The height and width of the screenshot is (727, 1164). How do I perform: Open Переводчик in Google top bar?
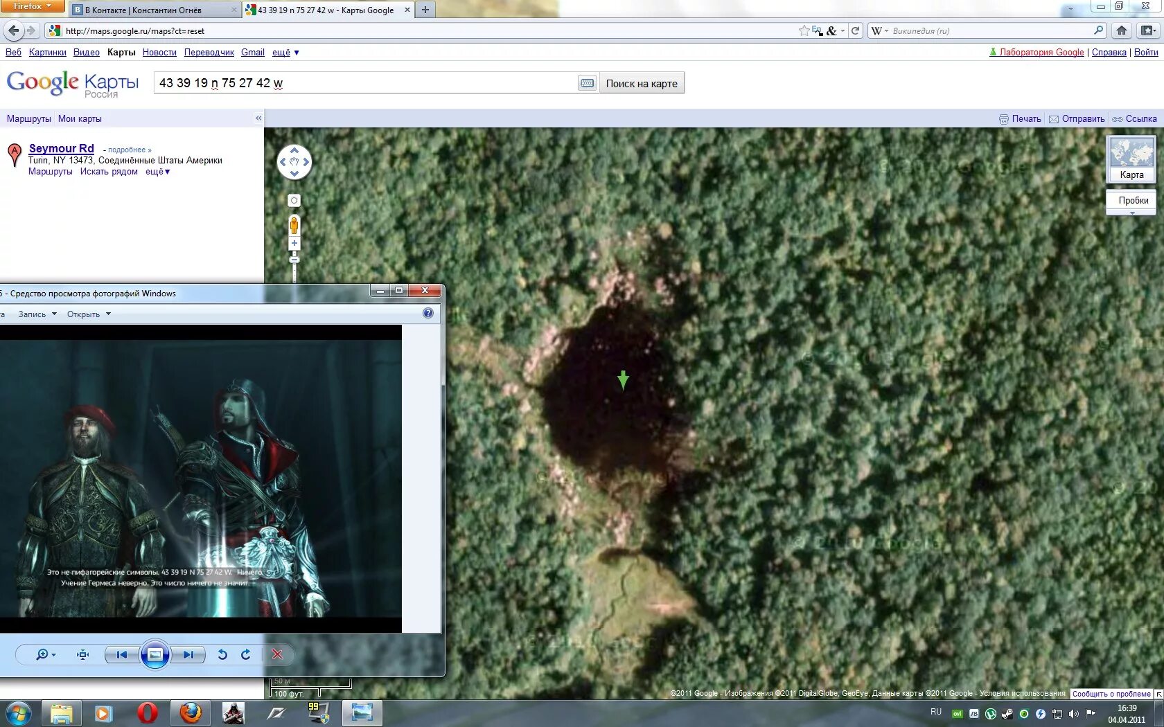pos(209,53)
